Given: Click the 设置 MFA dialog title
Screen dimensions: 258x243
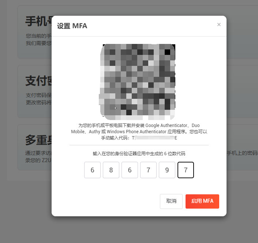Looking at the screenshot, I should (72, 26).
